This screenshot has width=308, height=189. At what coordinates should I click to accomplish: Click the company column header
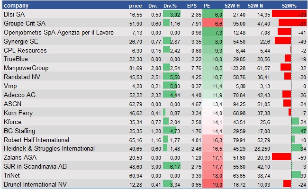pyautogui.click(x=16, y=6)
